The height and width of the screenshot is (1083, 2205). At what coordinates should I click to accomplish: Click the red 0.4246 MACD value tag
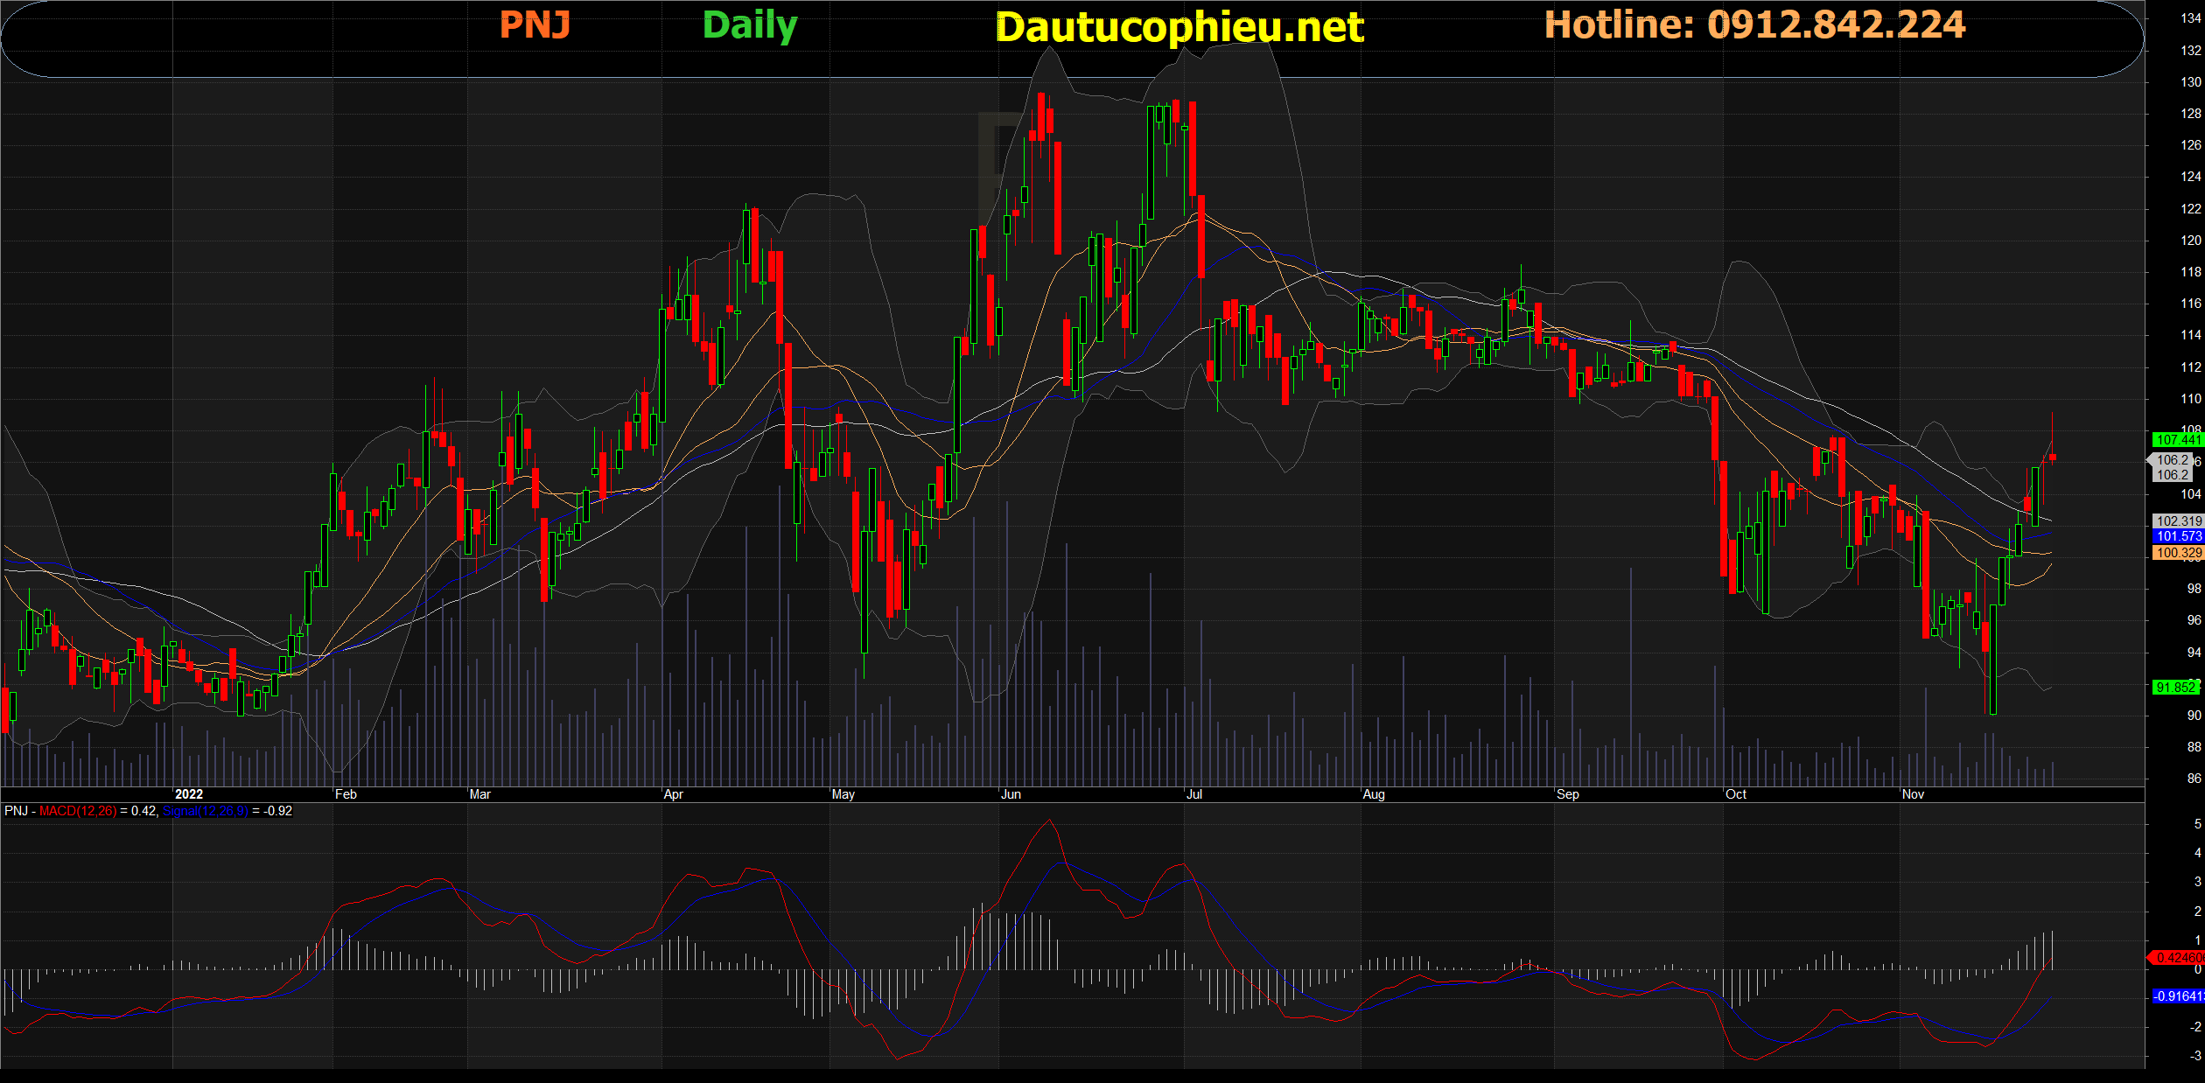(x=2178, y=958)
